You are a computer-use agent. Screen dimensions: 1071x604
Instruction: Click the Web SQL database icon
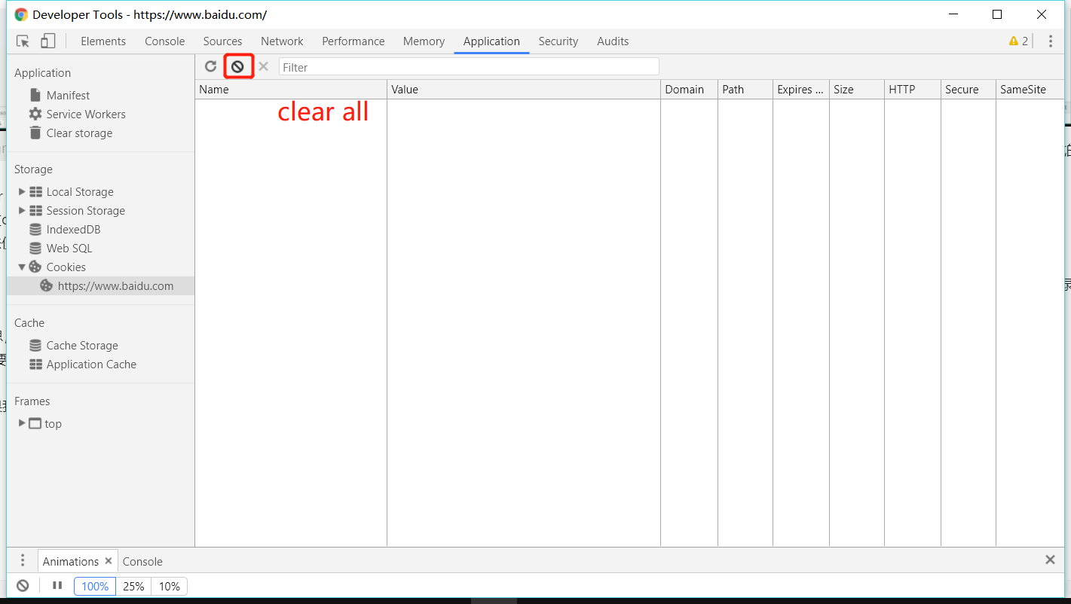click(35, 249)
